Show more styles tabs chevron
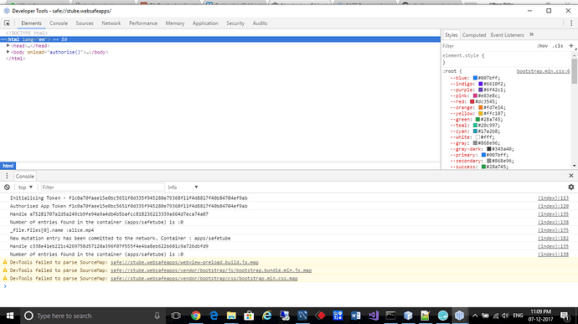578x324 pixels. point(532,34)
